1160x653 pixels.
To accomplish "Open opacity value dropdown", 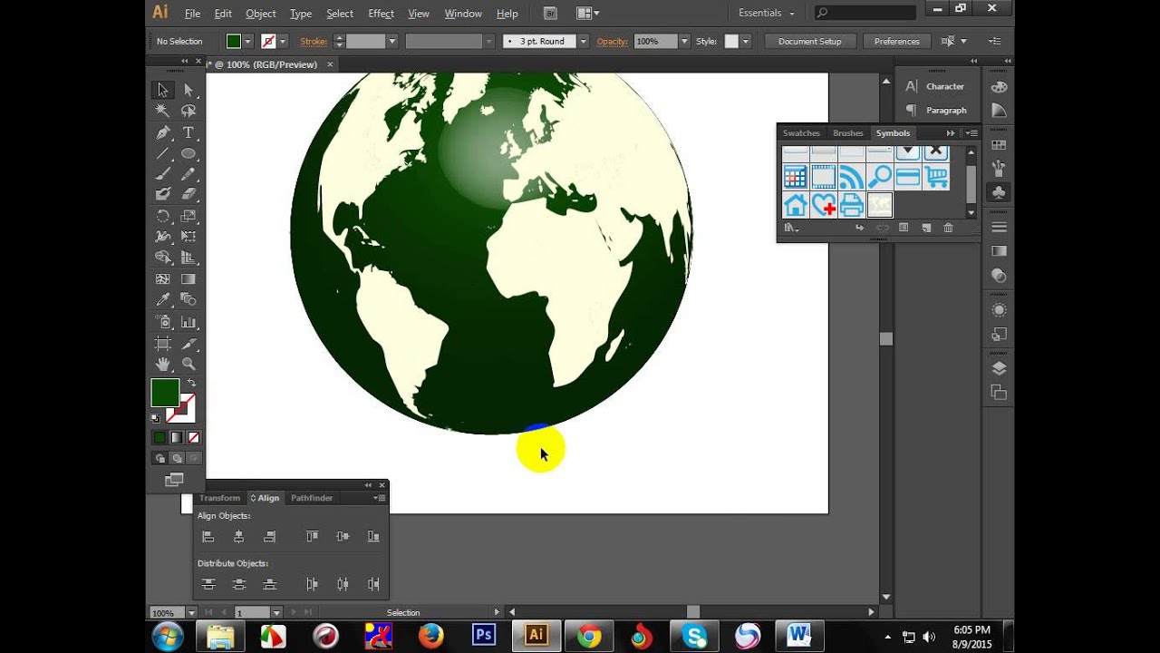I will 684,42.
